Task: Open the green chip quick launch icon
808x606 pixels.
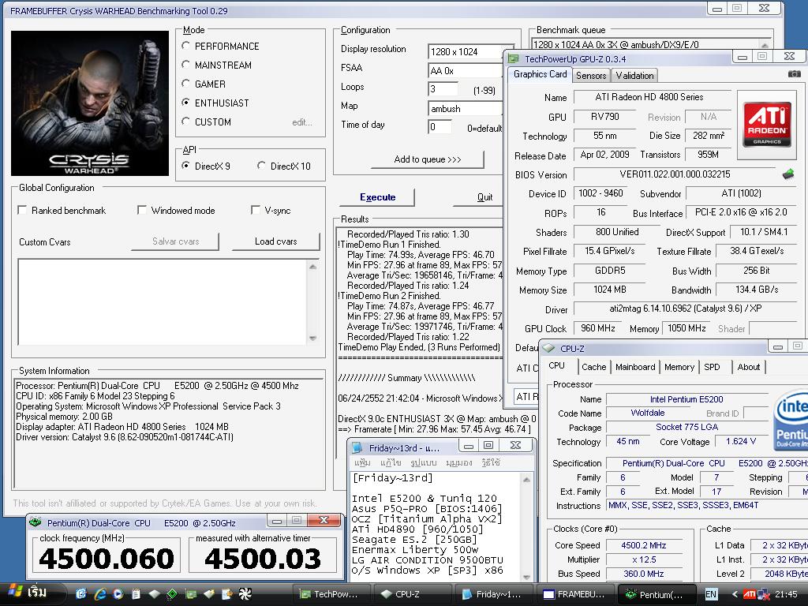Action: click(x=171, y=594)
